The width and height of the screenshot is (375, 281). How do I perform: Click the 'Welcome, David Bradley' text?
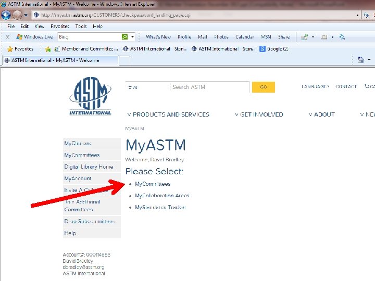tap(155, 160)
